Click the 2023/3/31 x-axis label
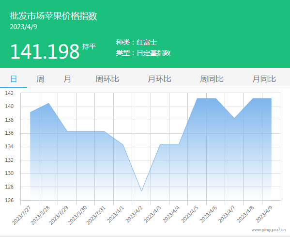This screenshot has width=290, height=237. (96, 215)
